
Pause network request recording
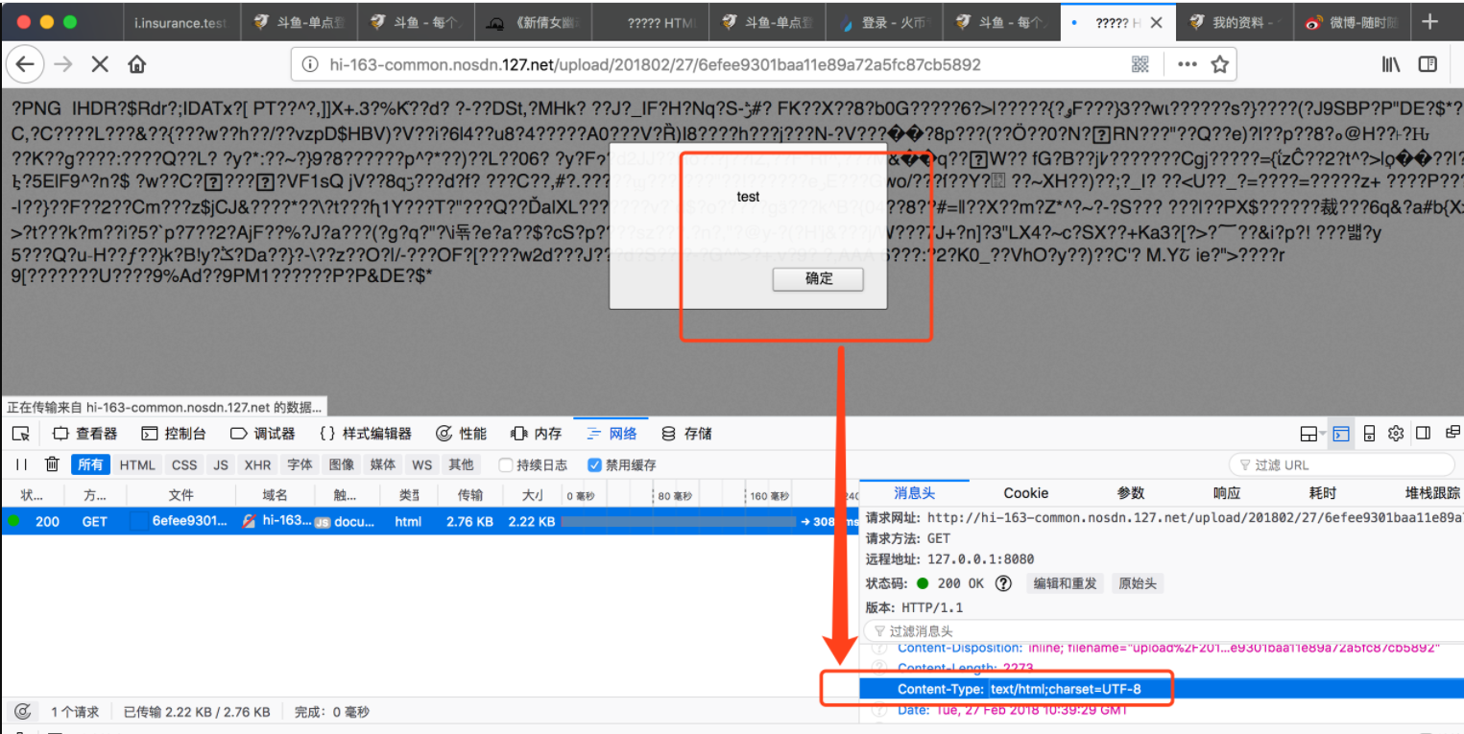[21, 464]
